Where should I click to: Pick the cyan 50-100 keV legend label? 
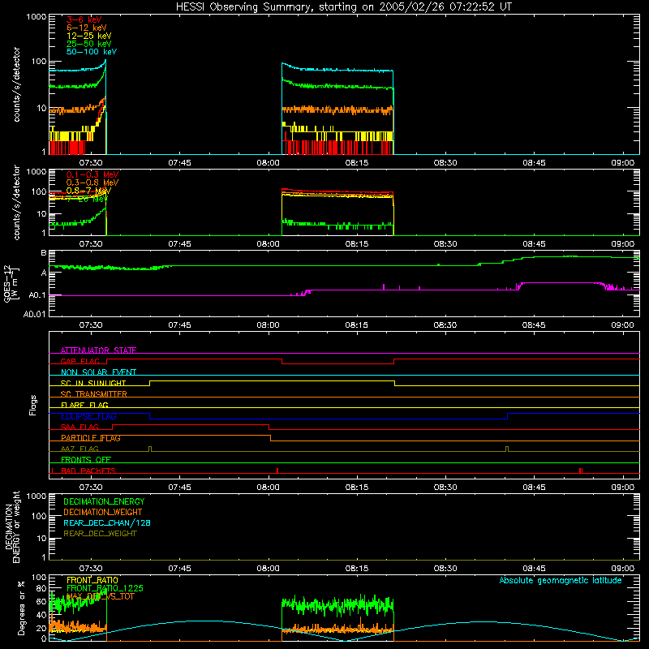click(91, 52)
